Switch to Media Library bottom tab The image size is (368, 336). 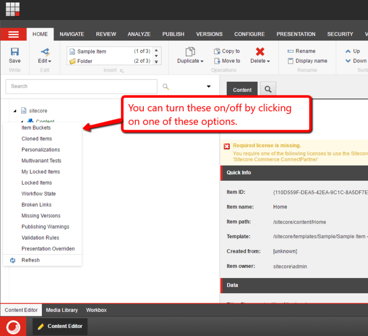[x=62, y=310]
